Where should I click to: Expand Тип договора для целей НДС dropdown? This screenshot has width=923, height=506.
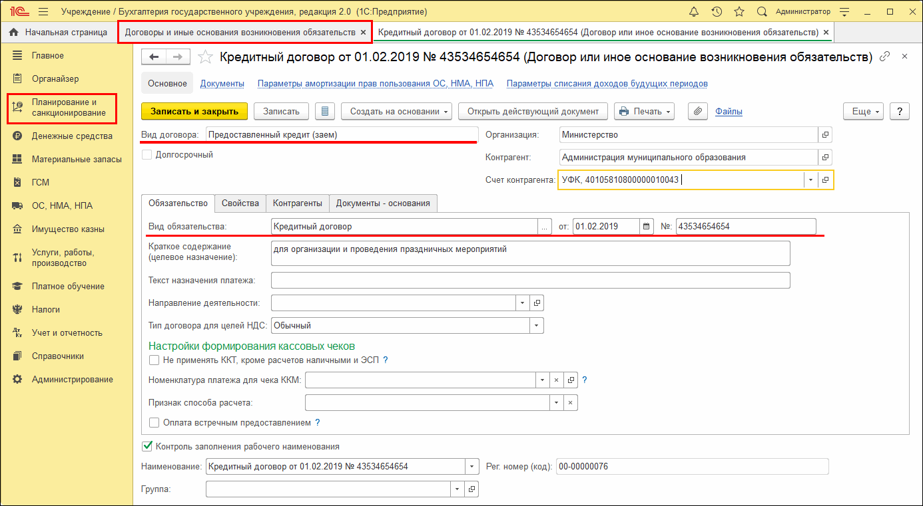click(537, 326)
